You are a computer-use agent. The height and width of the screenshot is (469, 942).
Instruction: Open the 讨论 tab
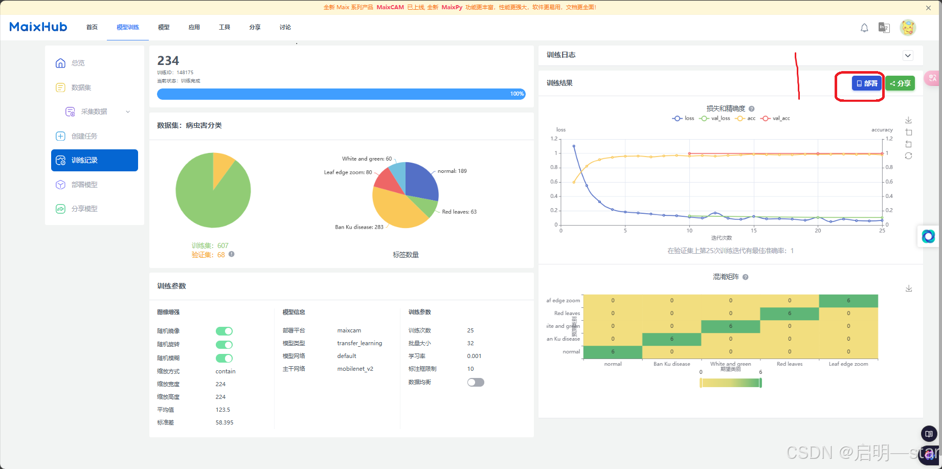point(285,27)
